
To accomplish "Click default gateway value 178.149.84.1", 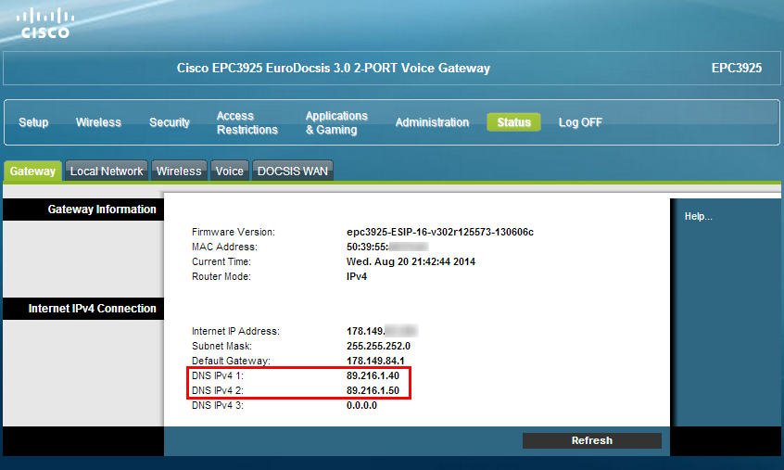I will 375,361.
